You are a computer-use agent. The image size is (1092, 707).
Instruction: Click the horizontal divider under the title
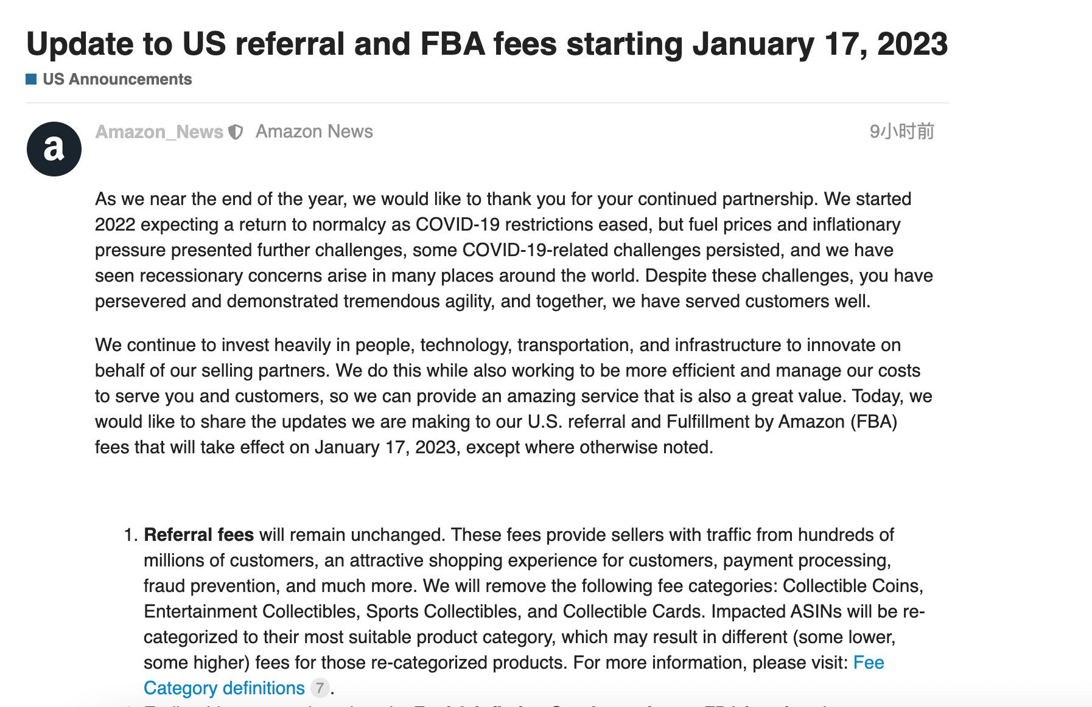tap(487, 103)
